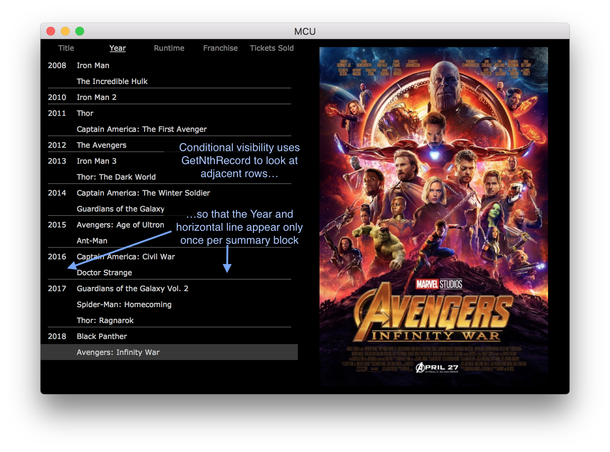Click the highlighted Avengers: Infinity War row
This screenshot has width=610, height=452.
click(x=118, y=352)
